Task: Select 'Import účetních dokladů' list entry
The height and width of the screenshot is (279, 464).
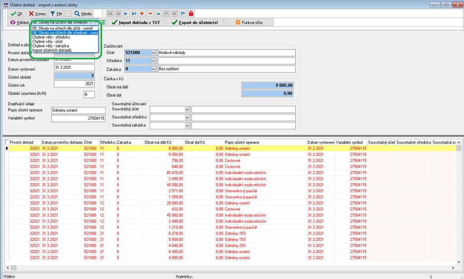Action: [65, 50]
